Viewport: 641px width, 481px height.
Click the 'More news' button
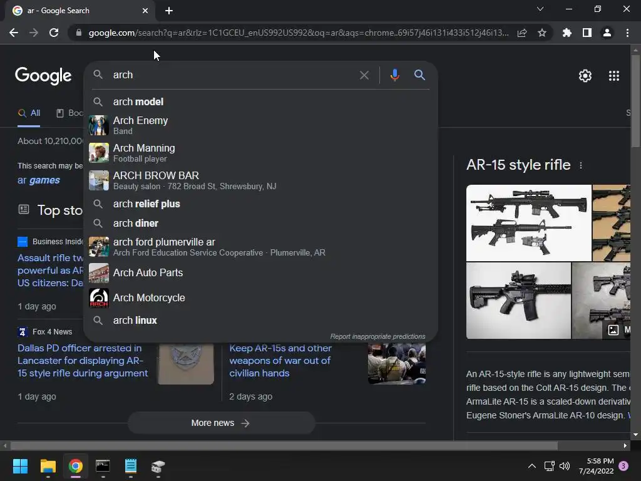[x=221, y=423]
